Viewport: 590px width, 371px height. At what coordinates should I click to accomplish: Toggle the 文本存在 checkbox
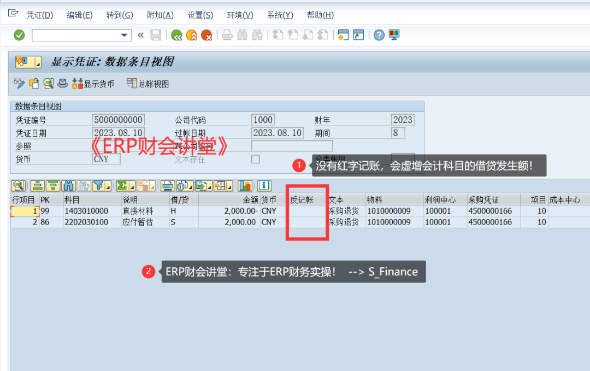point(255,159)
